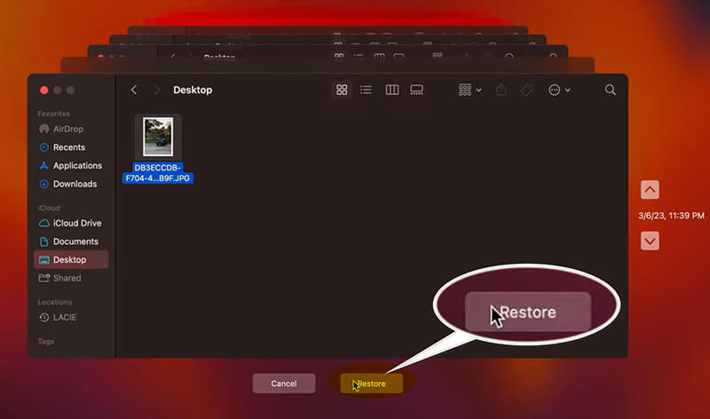710x419 pixels.
Task: Click the tag icon in toolbar
Action: point(526,90)
